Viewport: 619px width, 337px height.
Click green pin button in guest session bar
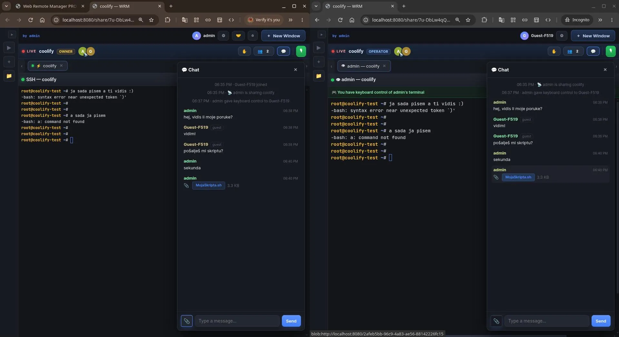(611, 51)
